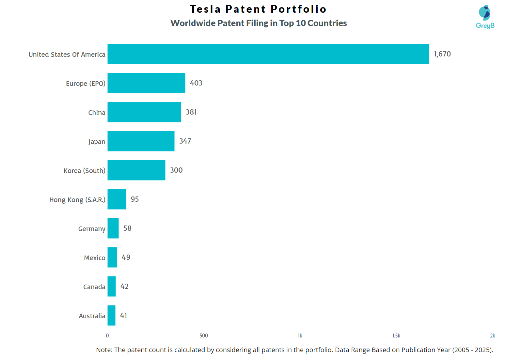This screenshot has height=359, width=506.
Task: Click the Germany bar
Action: [x=113, y=228]
